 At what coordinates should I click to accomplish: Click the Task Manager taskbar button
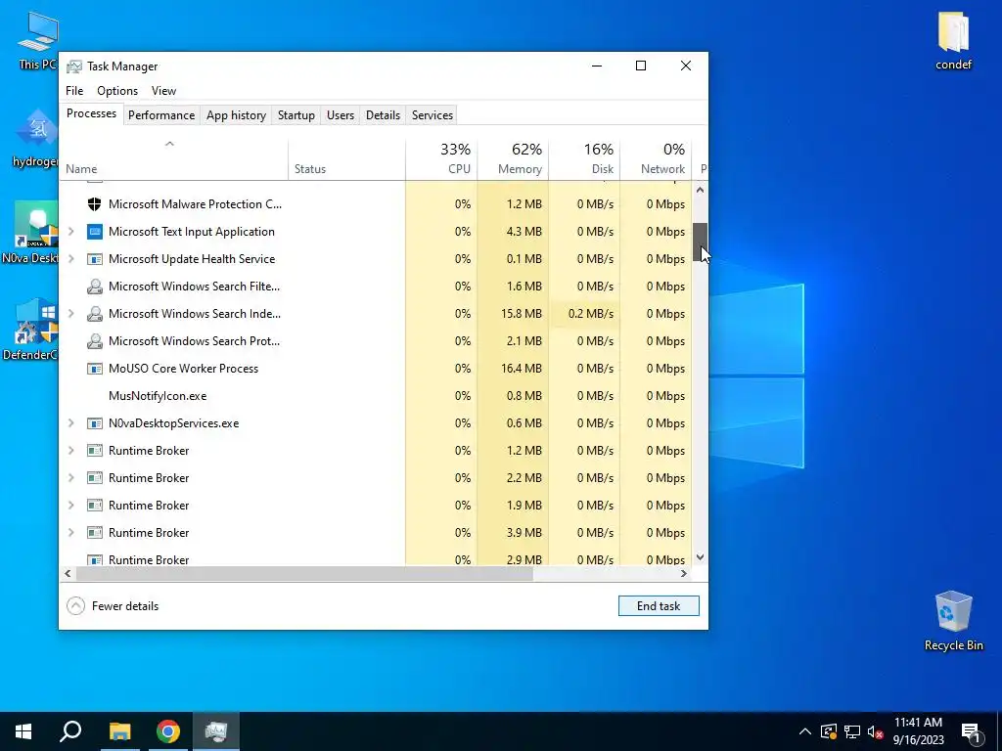coord(216,731)
